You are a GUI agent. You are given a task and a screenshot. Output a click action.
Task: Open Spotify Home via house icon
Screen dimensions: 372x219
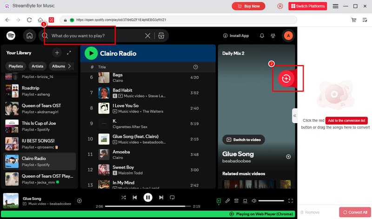click(x=29, y=36)
